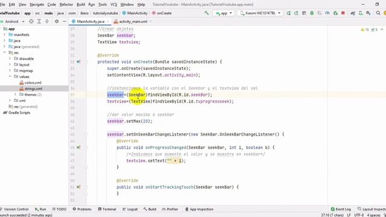Click the override gutter icon beside onCreate

78,61
